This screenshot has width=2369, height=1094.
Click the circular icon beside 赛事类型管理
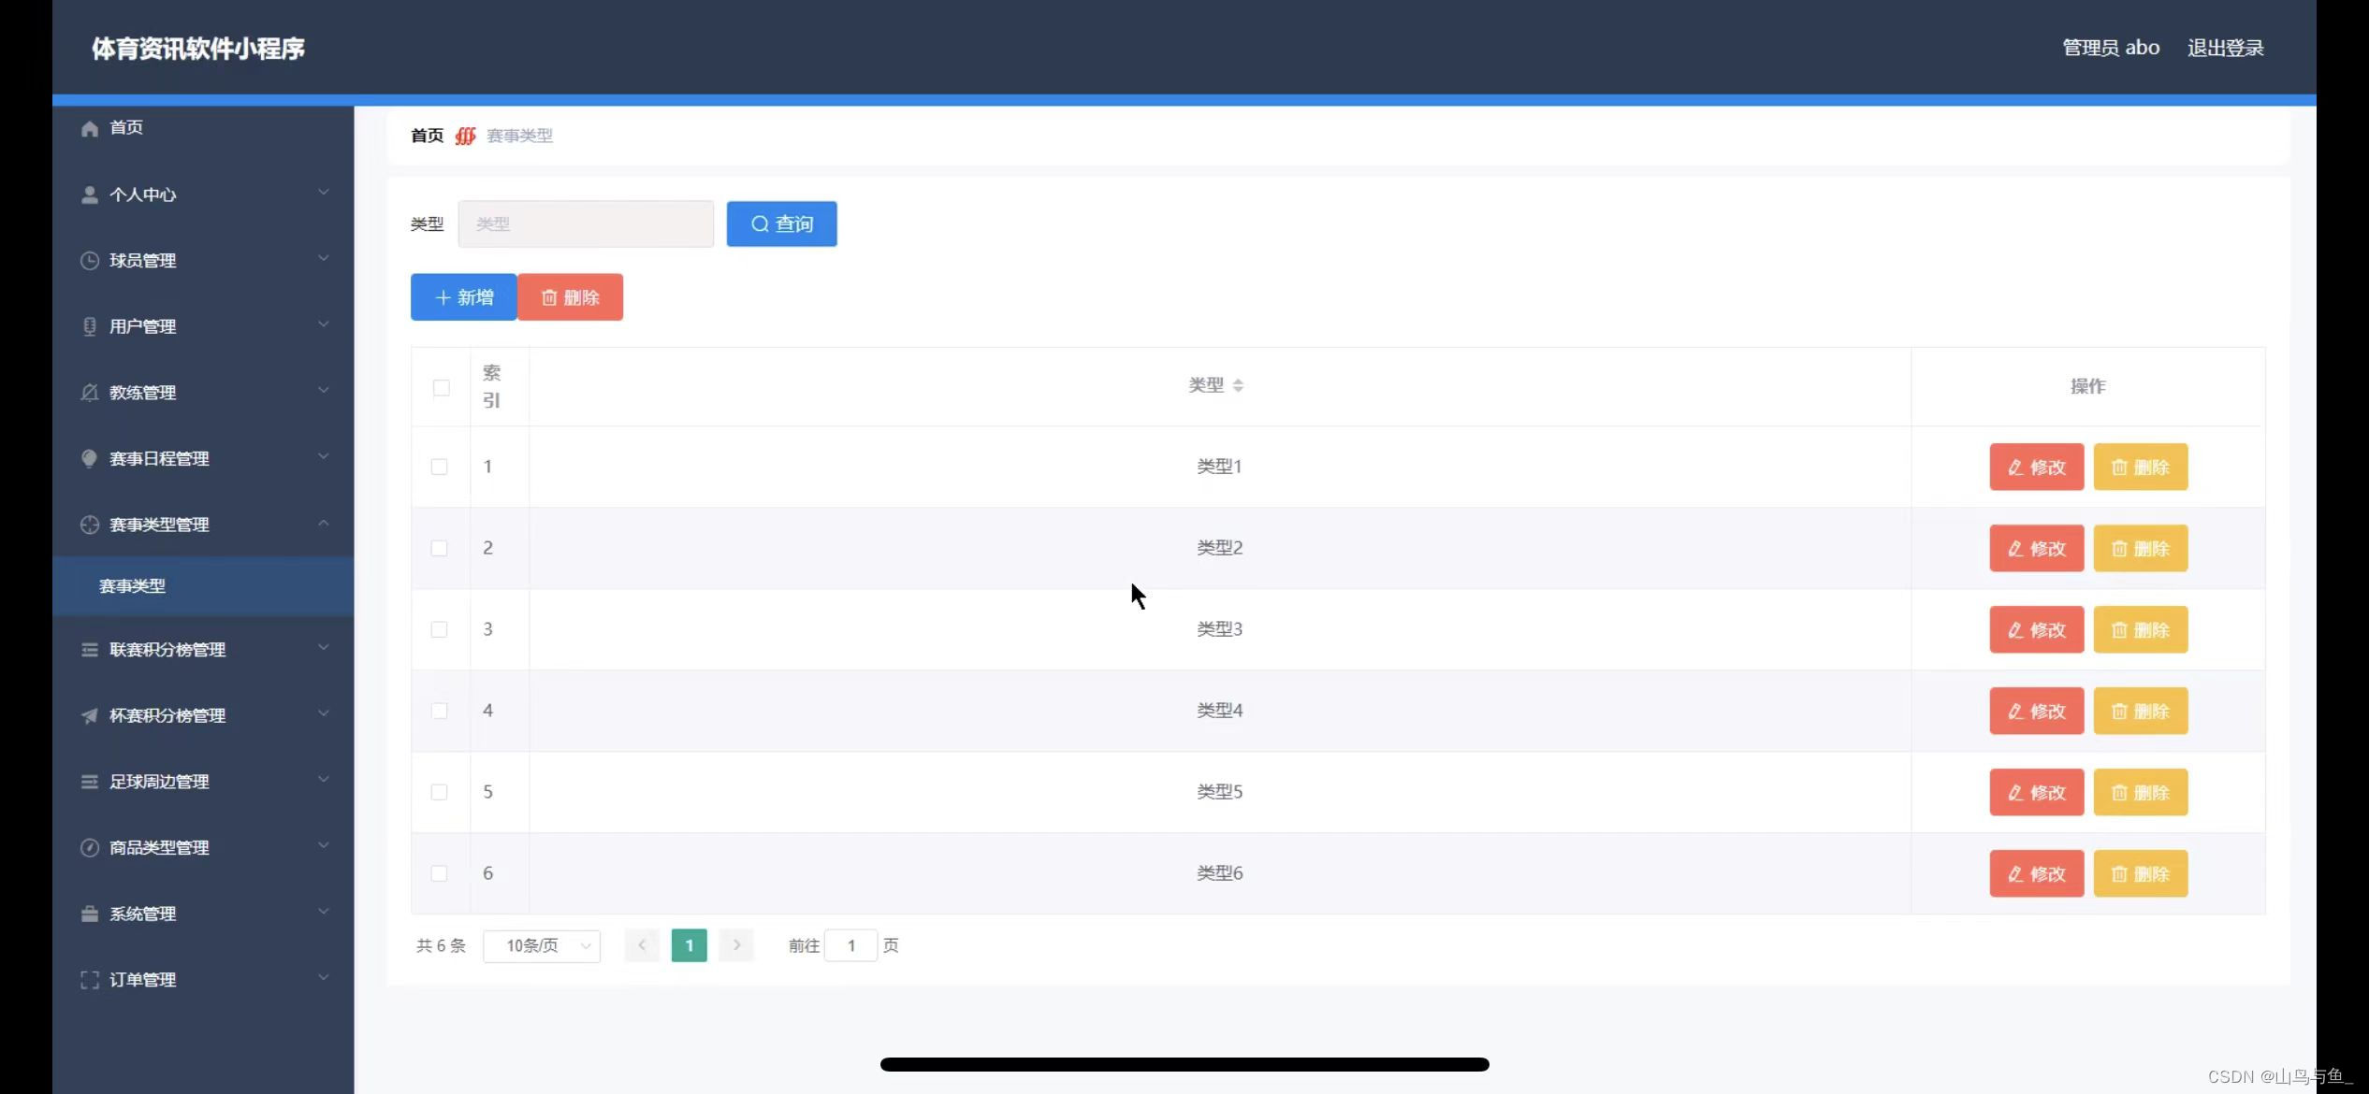pyautogui.click(x=90, y=525)
